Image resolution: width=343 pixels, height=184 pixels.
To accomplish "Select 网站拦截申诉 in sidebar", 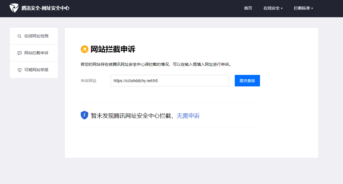I will point(34,53).
